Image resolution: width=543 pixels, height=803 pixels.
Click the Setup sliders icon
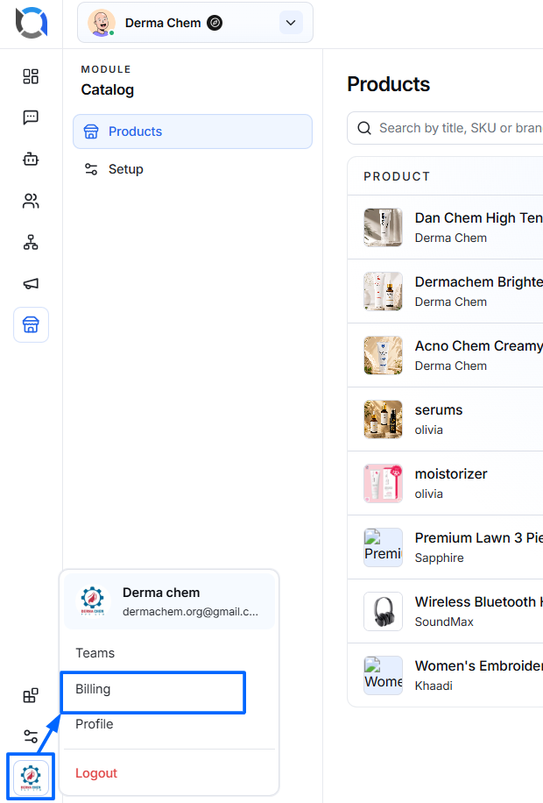[x=91, y=169]
